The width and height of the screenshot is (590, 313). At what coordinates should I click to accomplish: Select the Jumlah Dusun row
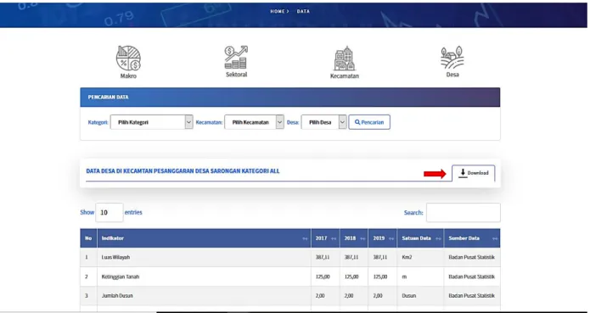point(290,296)
